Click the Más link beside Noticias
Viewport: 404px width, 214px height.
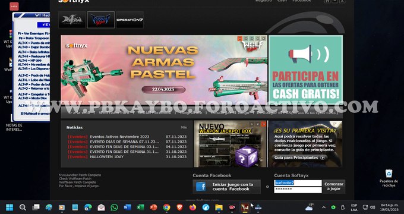pyautogui.click(x=184, y=127)
